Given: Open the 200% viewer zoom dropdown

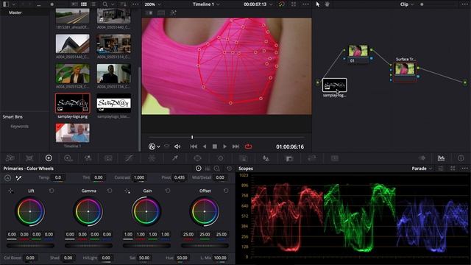Looking at the screenshot, I should [x=152, y=4].
